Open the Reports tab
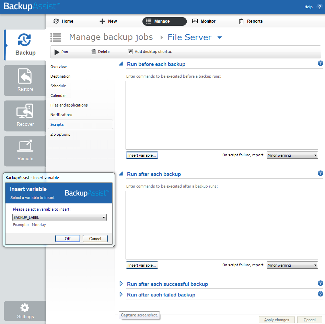This screenshot has height=324, width=325. 251,21
